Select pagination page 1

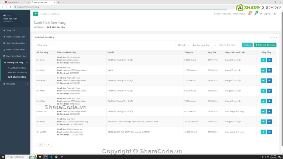[41, 145]
